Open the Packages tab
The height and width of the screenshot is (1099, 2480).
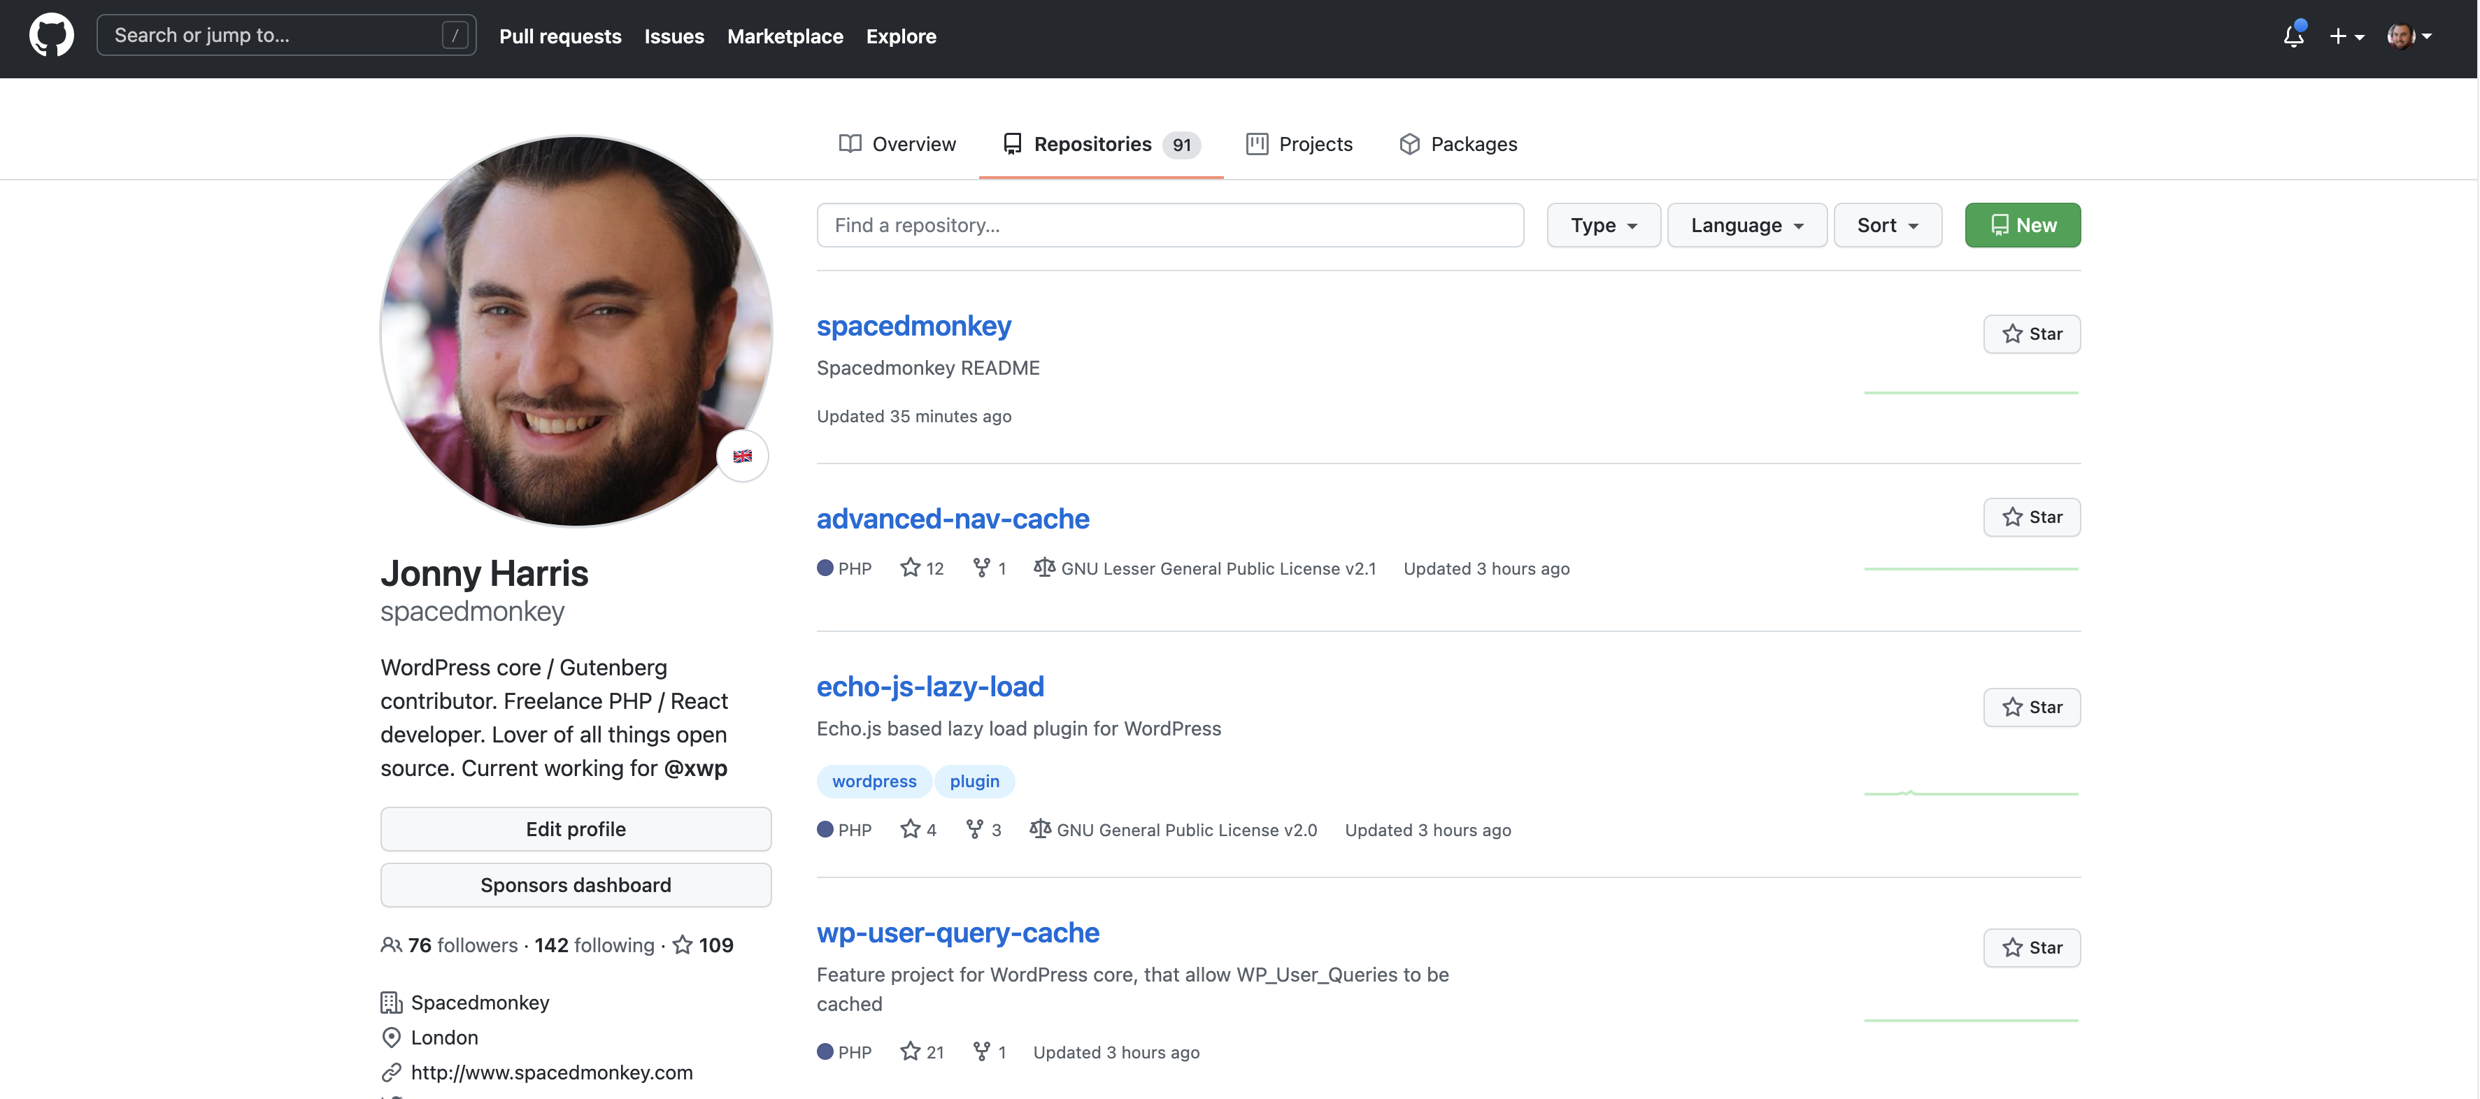pyautogui.click(x=1458, y=144)
